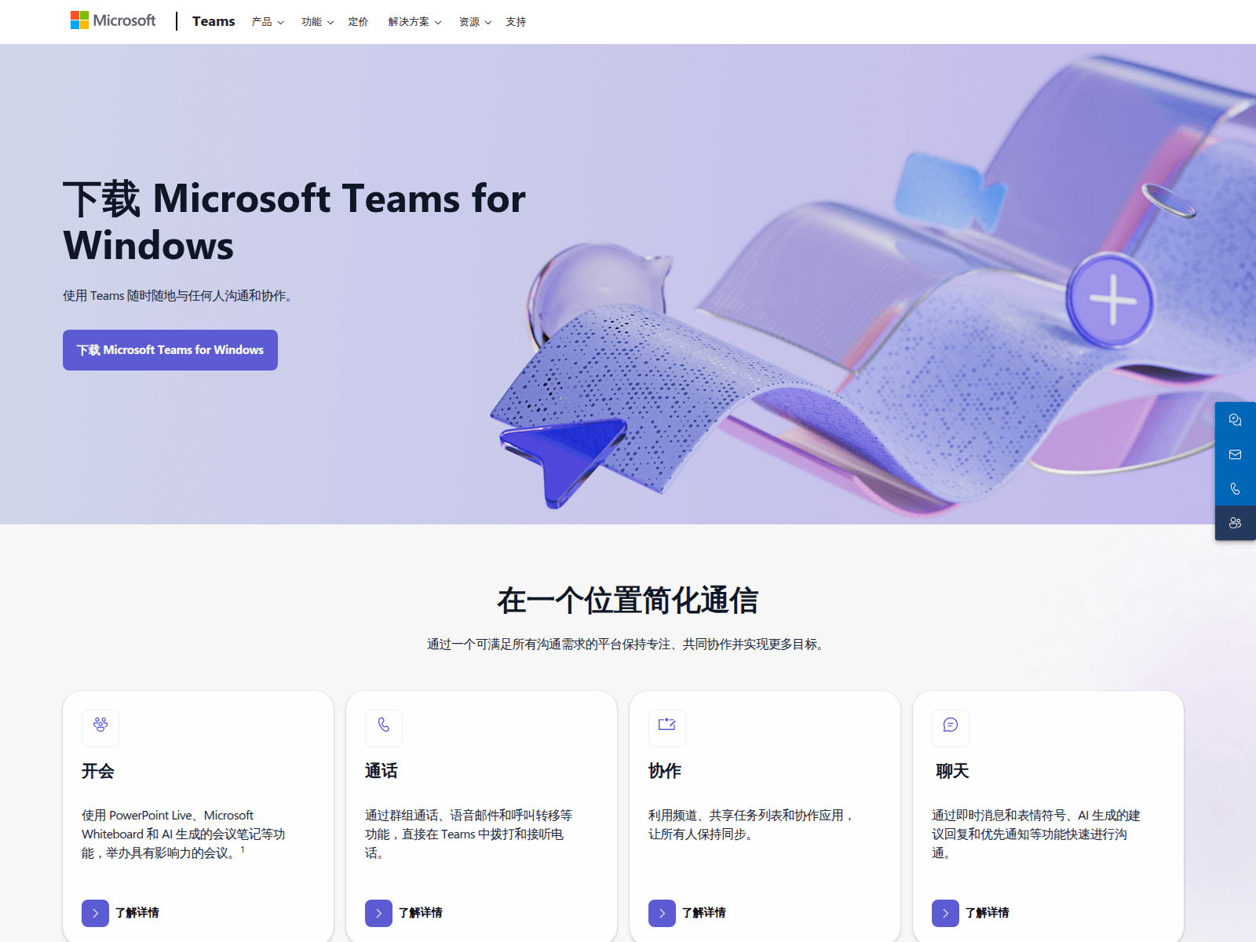Open 了解详情 link for 协作
Viewport: 1256px width, 942px height.
pos(704,913)
